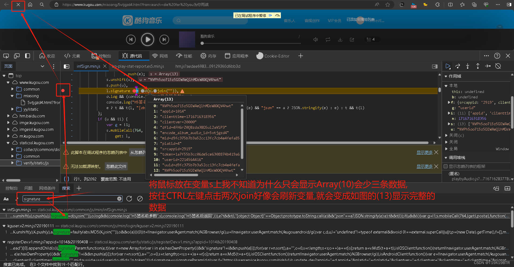Open DevTools help menu

pyautogui.click(x=497, y=56)
